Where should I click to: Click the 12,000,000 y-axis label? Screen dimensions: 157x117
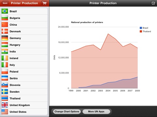tap(63, 58)
